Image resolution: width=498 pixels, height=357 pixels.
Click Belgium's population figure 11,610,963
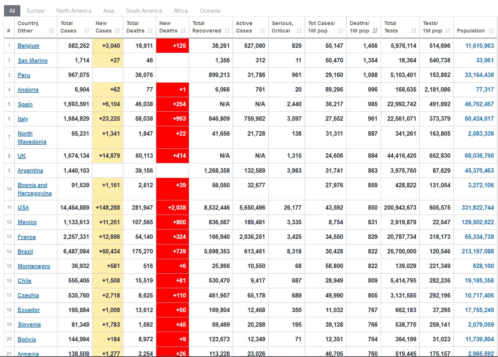click(479, 46)
